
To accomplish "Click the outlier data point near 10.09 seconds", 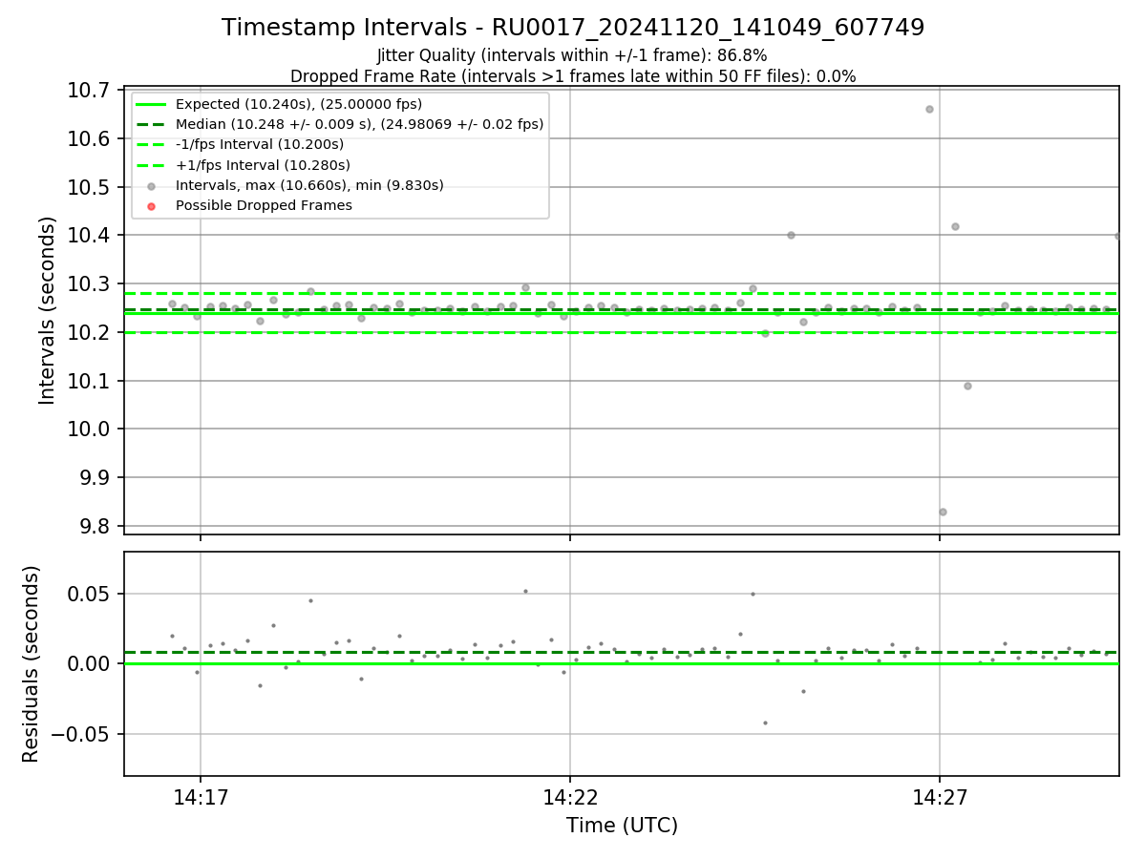I will (967, 386).
